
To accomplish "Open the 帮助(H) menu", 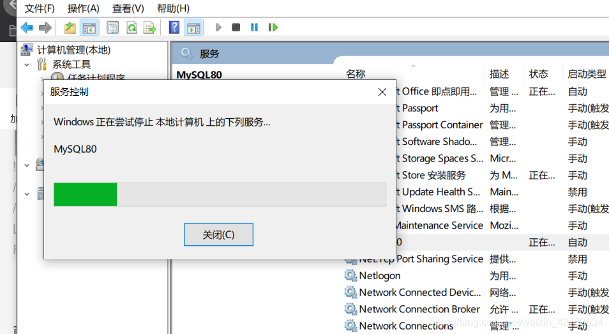I will [173, 8].
